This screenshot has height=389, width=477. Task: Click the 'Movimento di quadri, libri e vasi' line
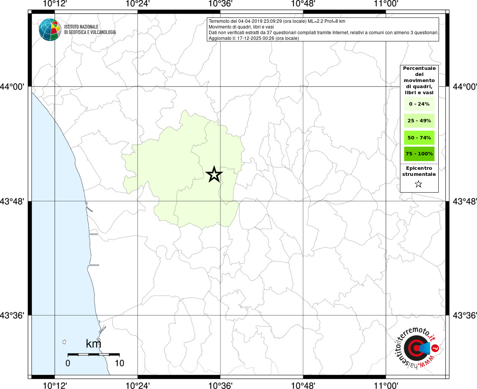pyautogui.click(x=241, y=27)
